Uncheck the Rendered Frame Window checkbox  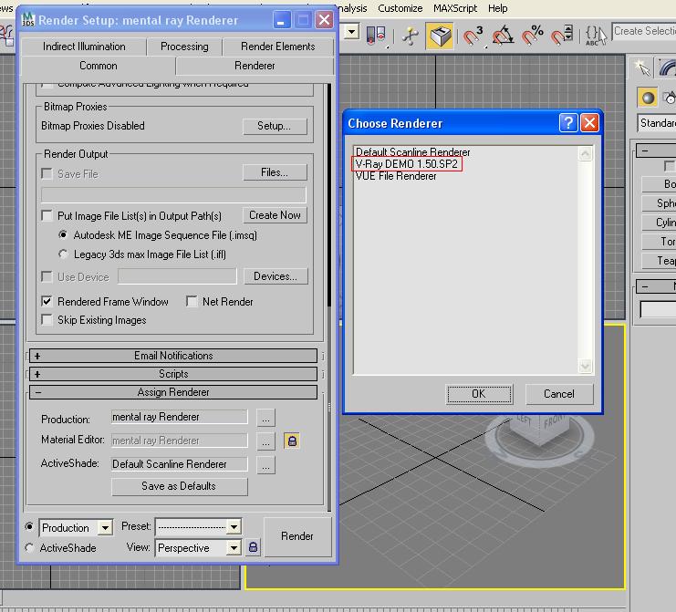pyautogui.click(x=47, y=302)
